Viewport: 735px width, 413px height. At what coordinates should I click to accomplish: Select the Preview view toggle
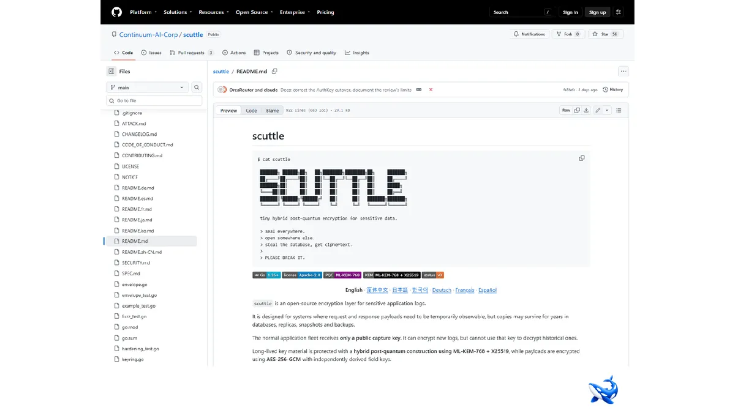[228, 111]
